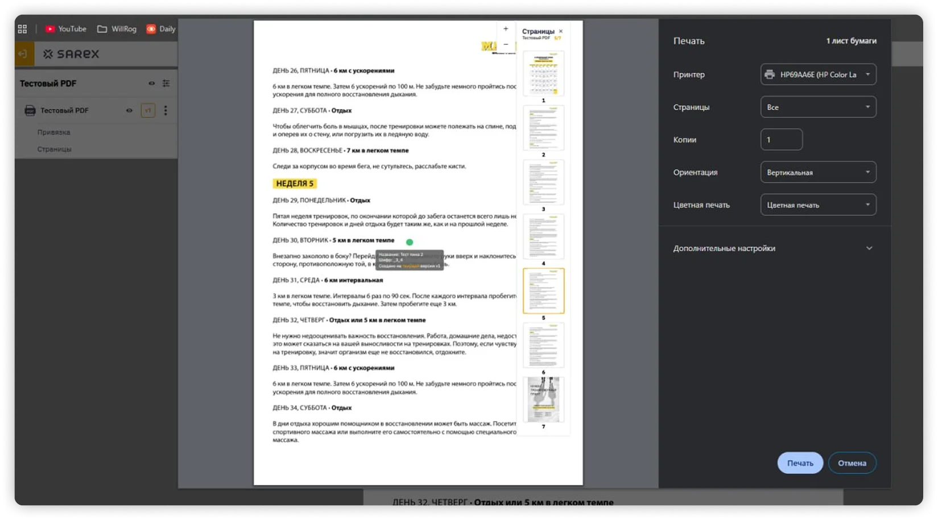Select page 4 thumbnail in preview
Viewport: 938px width, 520px height.
543,236
